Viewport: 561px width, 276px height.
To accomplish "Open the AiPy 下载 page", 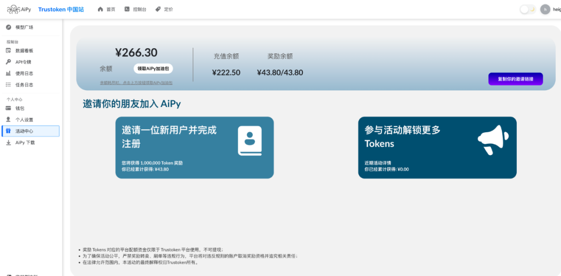I will [x=25, y=143].
